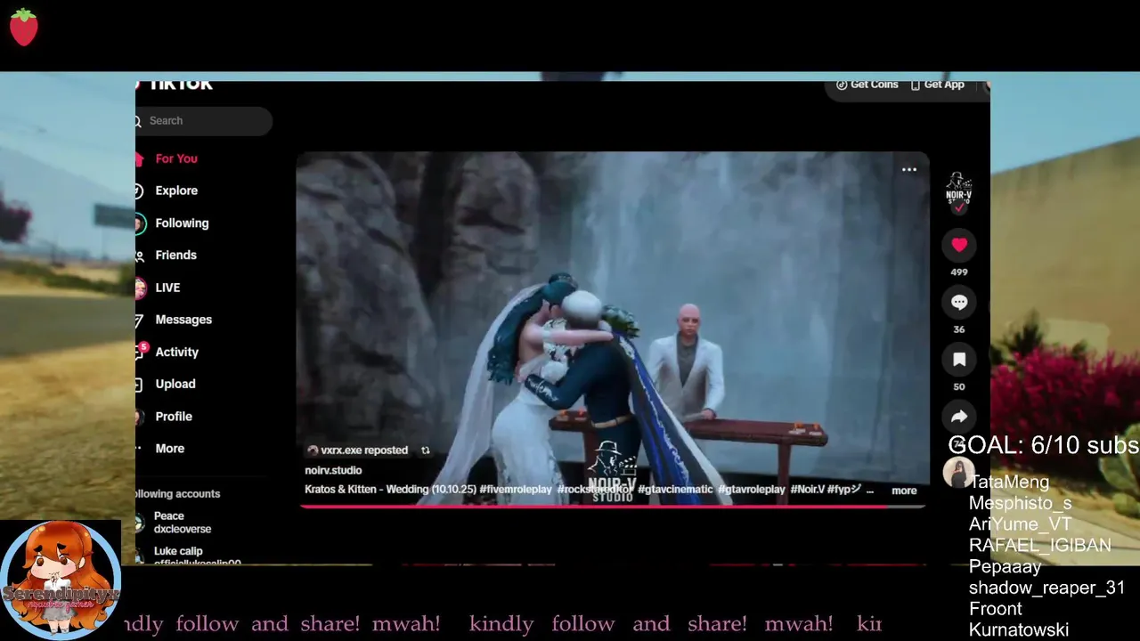
Task: Open the #gtavcinematic hashtag
Action: (x=675, y=490)
